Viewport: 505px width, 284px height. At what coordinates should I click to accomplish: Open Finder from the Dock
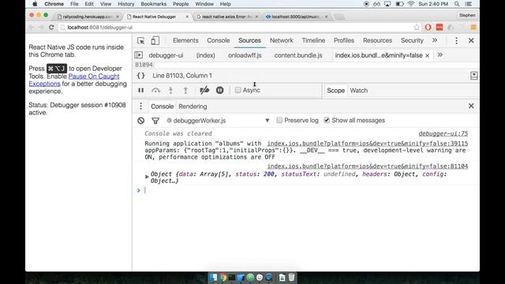(x=213, y=277)
